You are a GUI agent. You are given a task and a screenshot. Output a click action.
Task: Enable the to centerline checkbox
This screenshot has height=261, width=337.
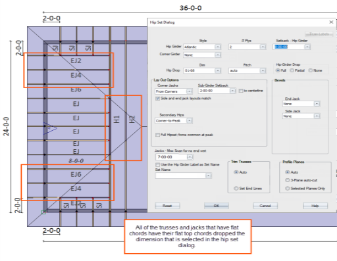tap(241, 91)
